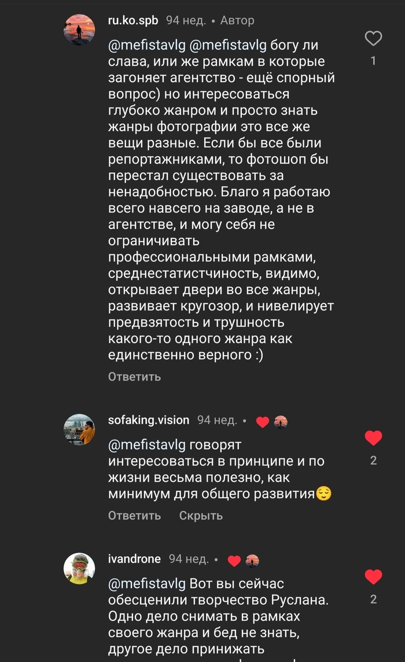Screen dimensions: 405x662
Task: Like the ru.ko.spb comment with the heart outline
Action: (x=373, y=39)
